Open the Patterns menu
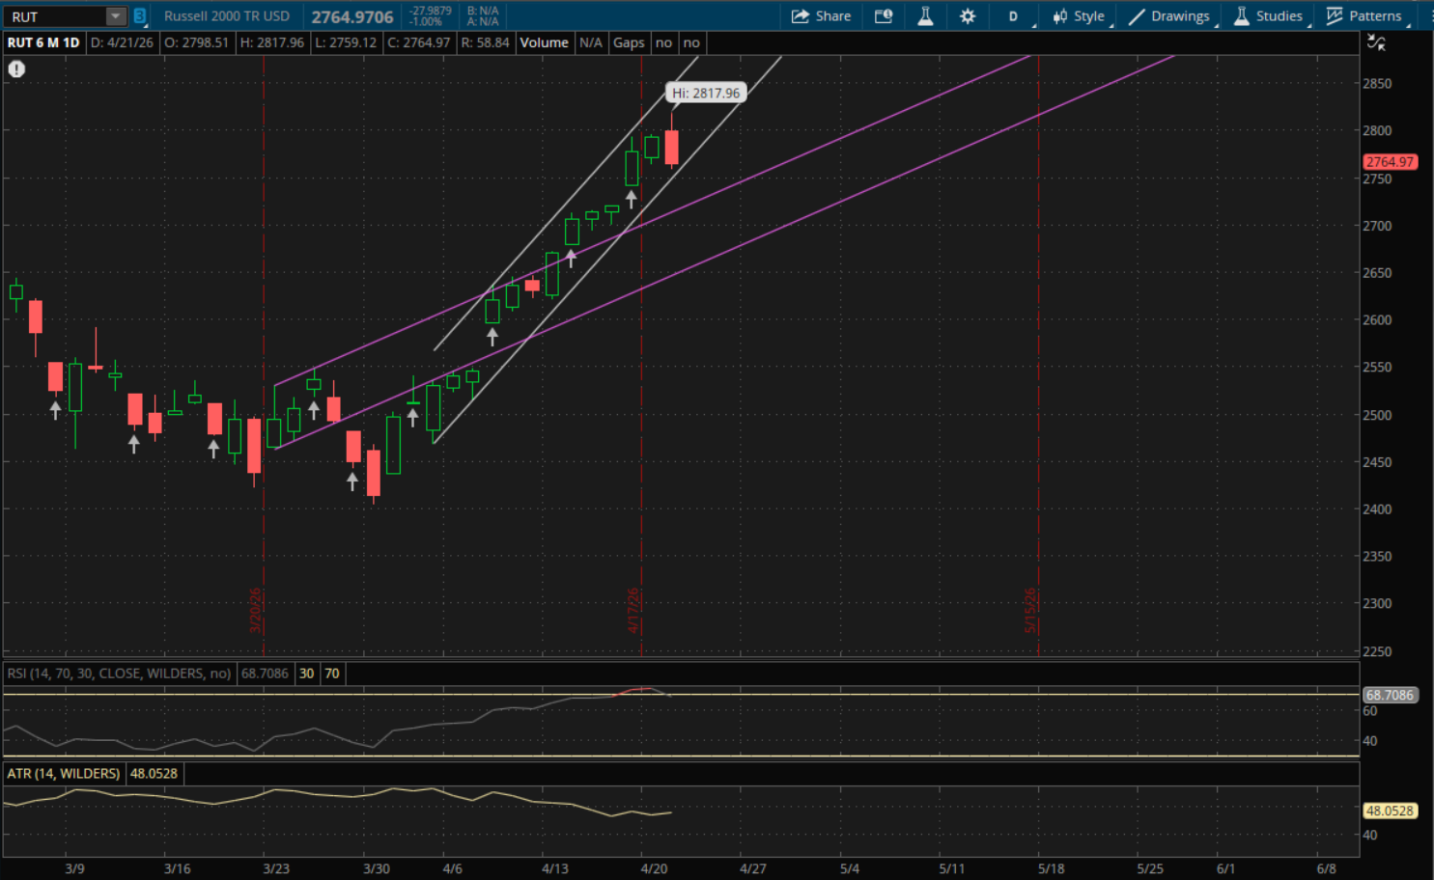Screen dimensions: 1434x880 (1364, 16)
